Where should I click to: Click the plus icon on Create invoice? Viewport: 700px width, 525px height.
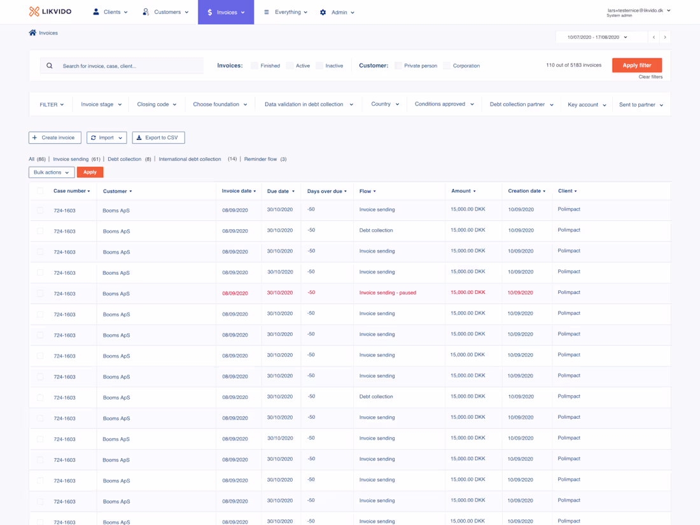34,137
